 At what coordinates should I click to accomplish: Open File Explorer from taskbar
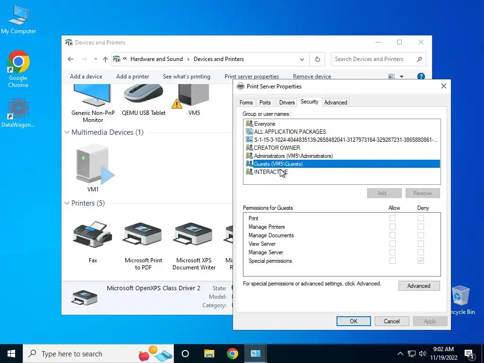[209, 354]
